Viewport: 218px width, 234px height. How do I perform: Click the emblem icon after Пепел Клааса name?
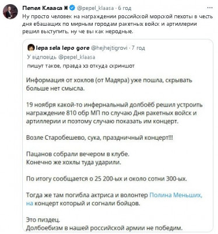pos(66,8)
